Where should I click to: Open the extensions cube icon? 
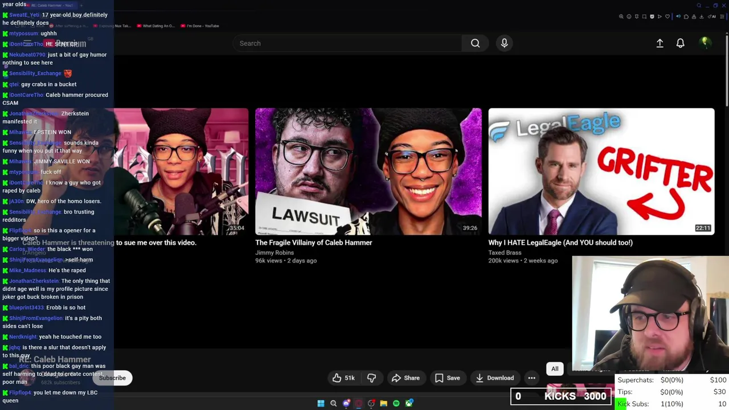coord(686,17)
